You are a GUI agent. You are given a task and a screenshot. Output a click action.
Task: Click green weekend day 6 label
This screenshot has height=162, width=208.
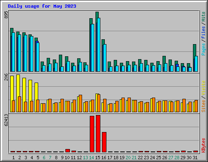[44, 158]
